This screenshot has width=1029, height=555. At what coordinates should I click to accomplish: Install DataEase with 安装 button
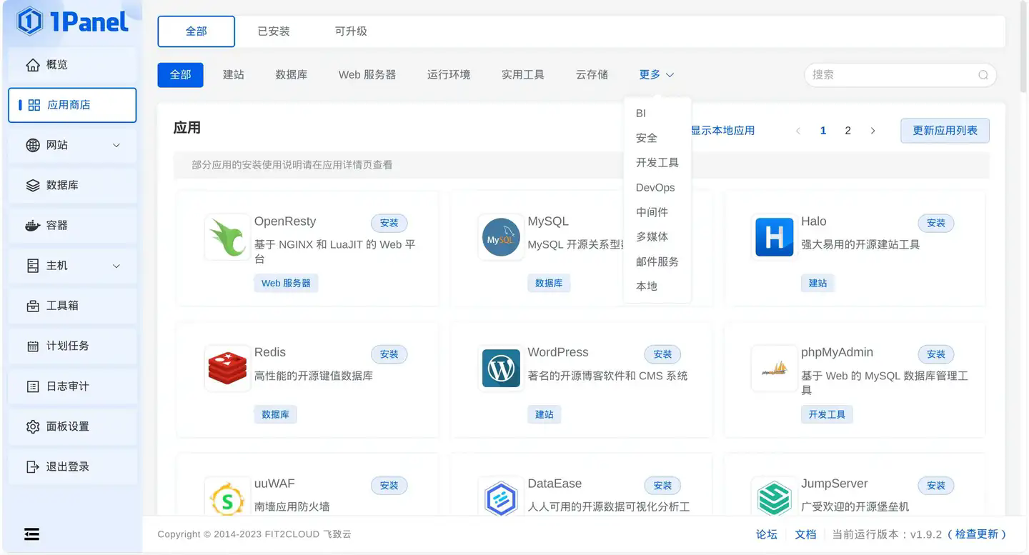(663, 486)
